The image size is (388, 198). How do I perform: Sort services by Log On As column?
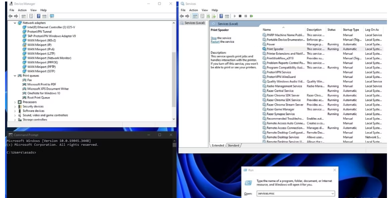tap(373, 30)
